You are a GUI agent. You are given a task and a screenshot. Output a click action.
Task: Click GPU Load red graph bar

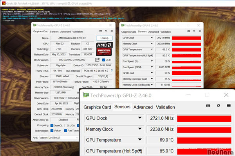point(186,73)
